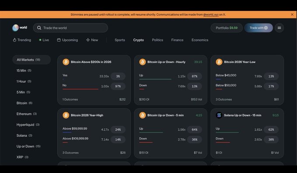Click 3% Yes button on Bitcoin Above $200k
The height and width of the screenshot is (173, 297).
(x=118, y=76)
